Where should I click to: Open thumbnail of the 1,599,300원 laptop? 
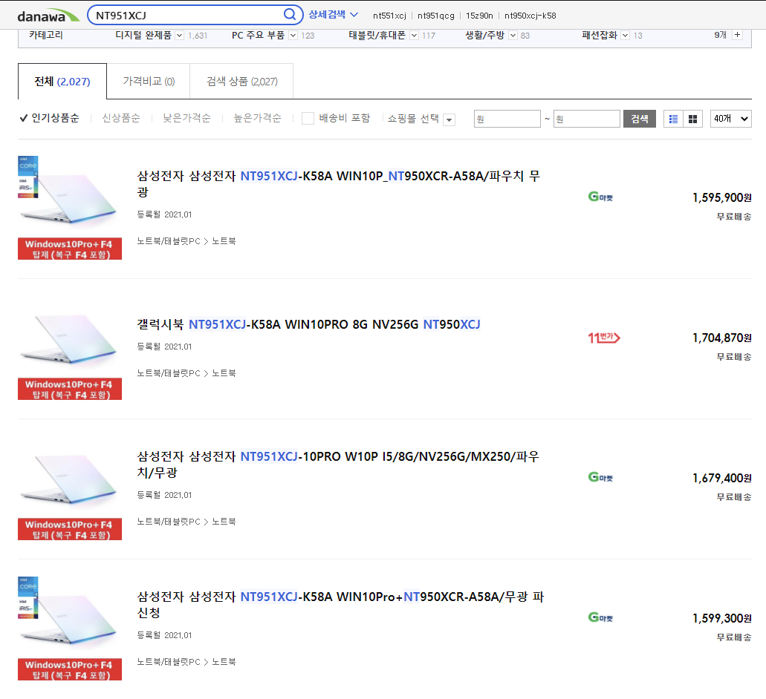click(x=69, y=629)
